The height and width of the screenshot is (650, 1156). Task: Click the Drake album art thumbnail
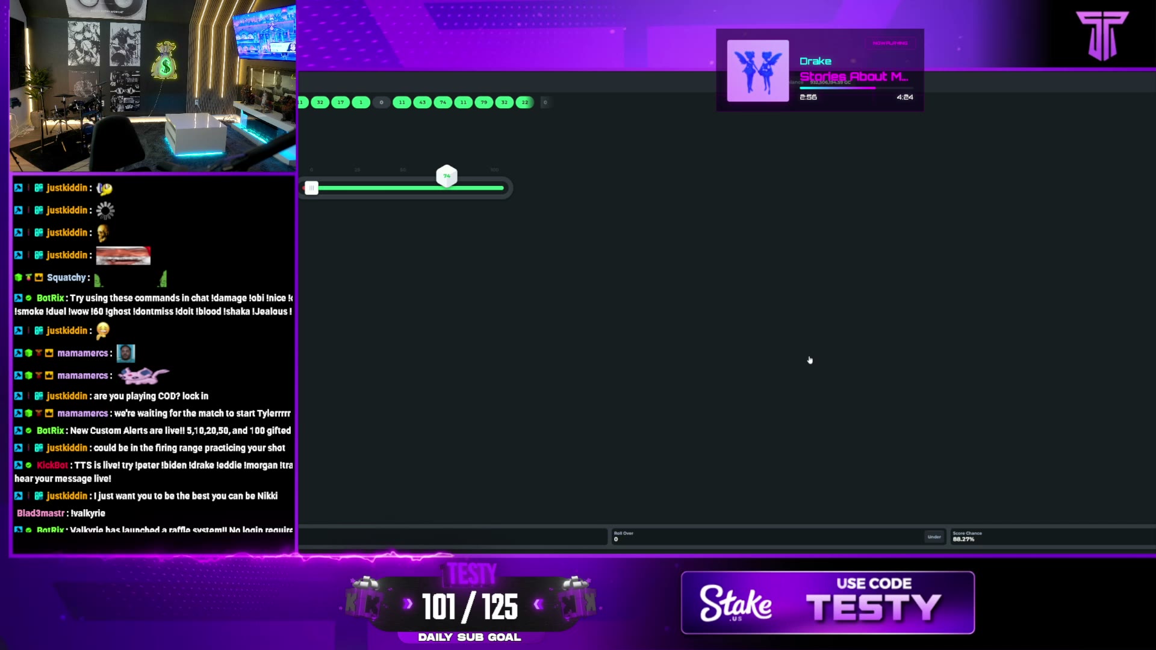pos(758,71)
